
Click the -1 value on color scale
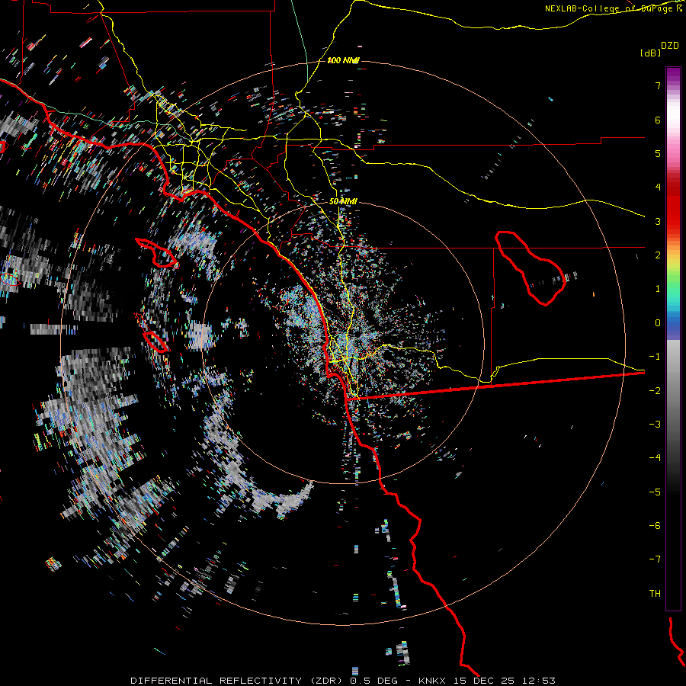pos(655,357)
